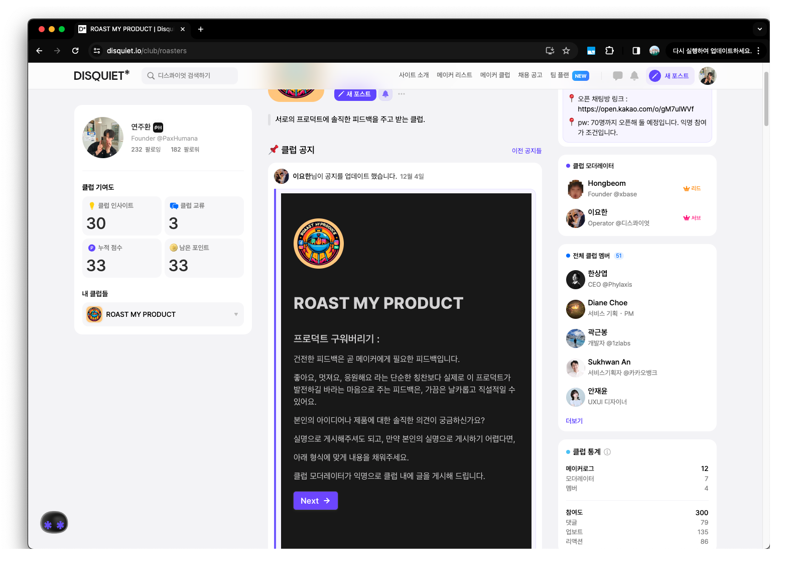The height and width of the screenshot is (586, 798).
Task: Open the Chrome three-dot menu
Action: [x=758, y=51]
